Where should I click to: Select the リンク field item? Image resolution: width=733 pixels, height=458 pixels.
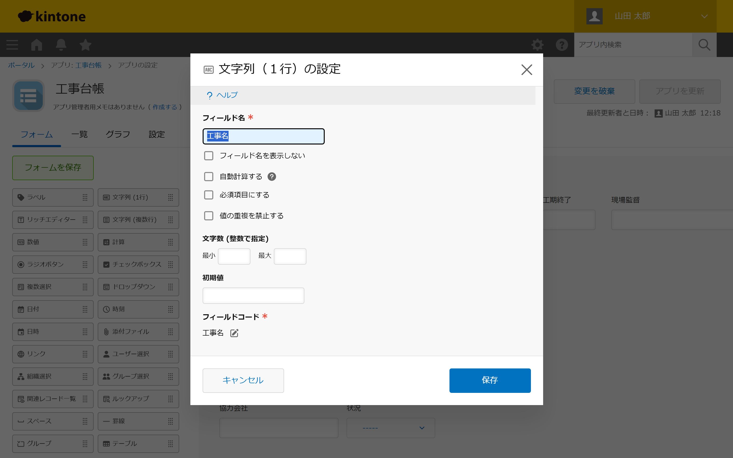coord(53,354)
